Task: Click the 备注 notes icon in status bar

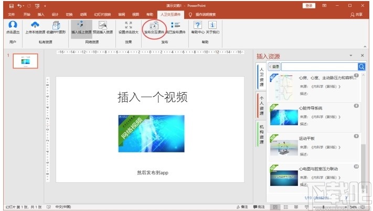Action: pos(238,207)
